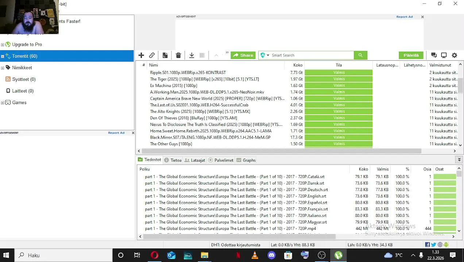This screenshot has height=262, width=464.
Task: Click the green Päivitä button
Action: 411,55
